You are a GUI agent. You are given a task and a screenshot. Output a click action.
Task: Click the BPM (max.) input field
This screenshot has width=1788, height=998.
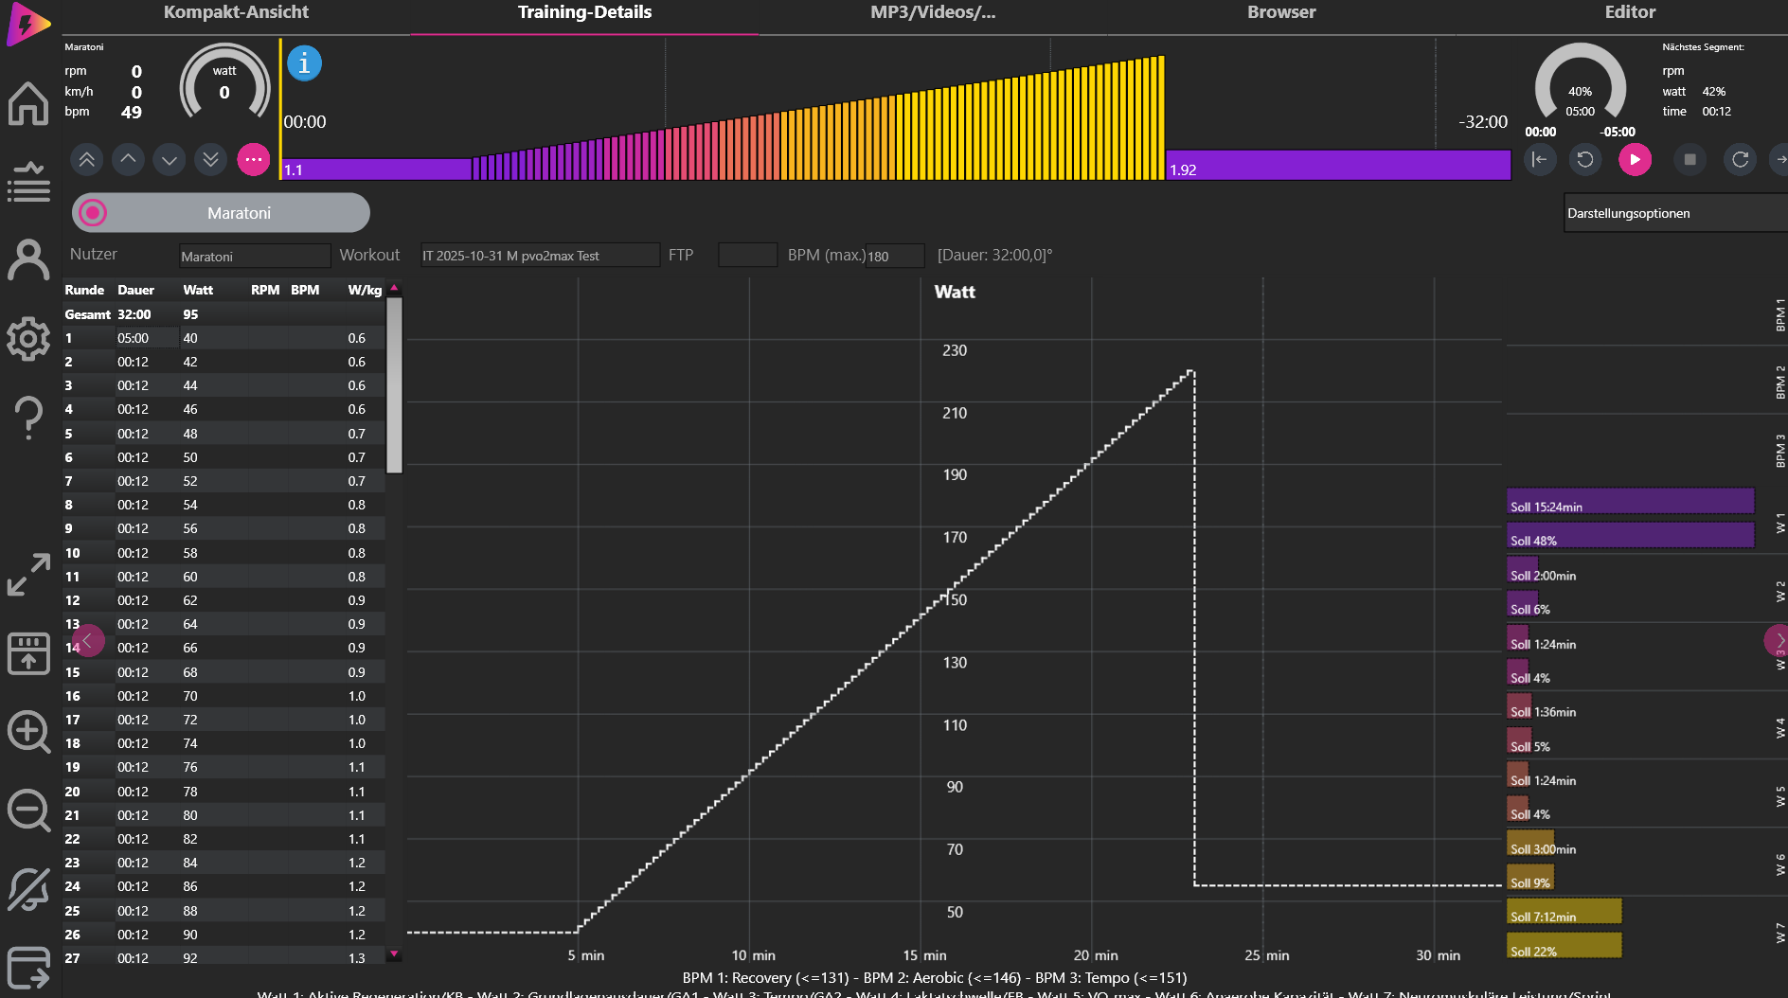pos(895,256)
